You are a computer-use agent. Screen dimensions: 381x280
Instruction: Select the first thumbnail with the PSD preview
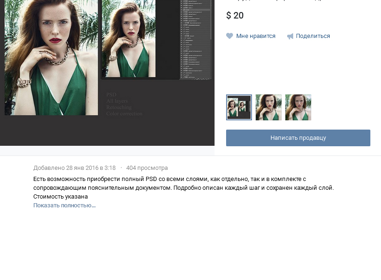click(x=239, y=107)
